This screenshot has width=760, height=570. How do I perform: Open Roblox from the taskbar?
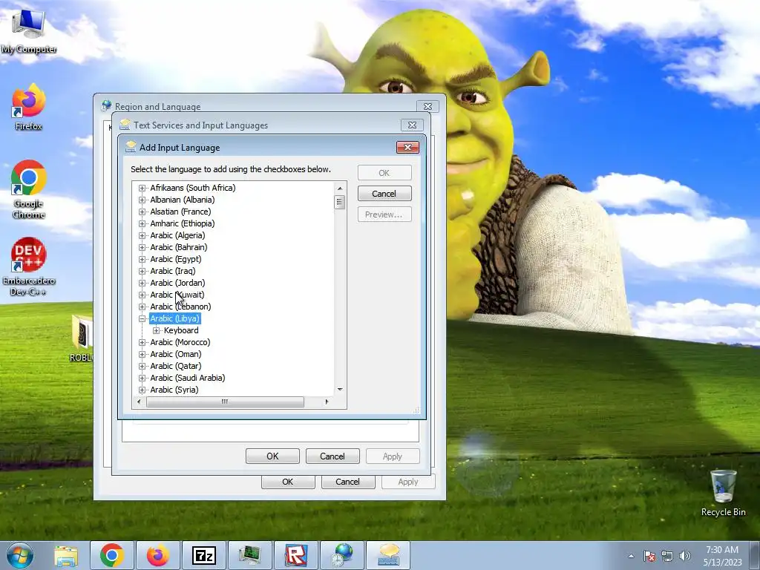[296, 555]
